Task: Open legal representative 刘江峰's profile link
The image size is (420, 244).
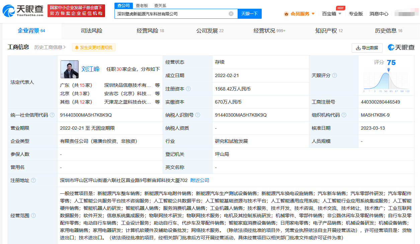Action: pyautogui.click(x=90, y=69)
